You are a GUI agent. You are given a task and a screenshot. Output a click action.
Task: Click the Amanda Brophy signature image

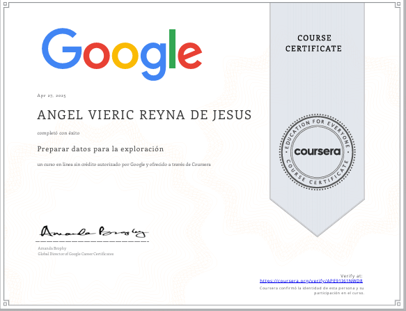point(94,232)
